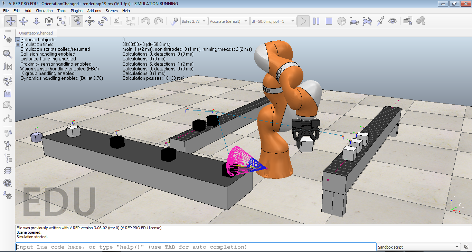Choose the object shift/translate tool
472x252 pixels.
point(90,21)
